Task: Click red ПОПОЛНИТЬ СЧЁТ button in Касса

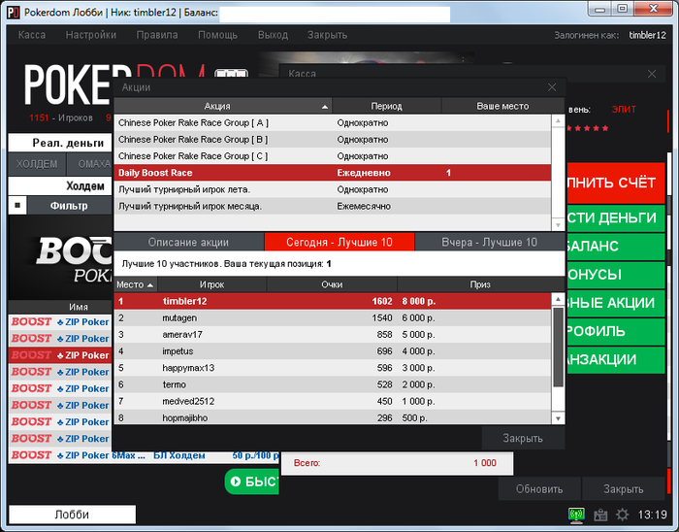Action: pyautogui.click(x=615, y=183)
